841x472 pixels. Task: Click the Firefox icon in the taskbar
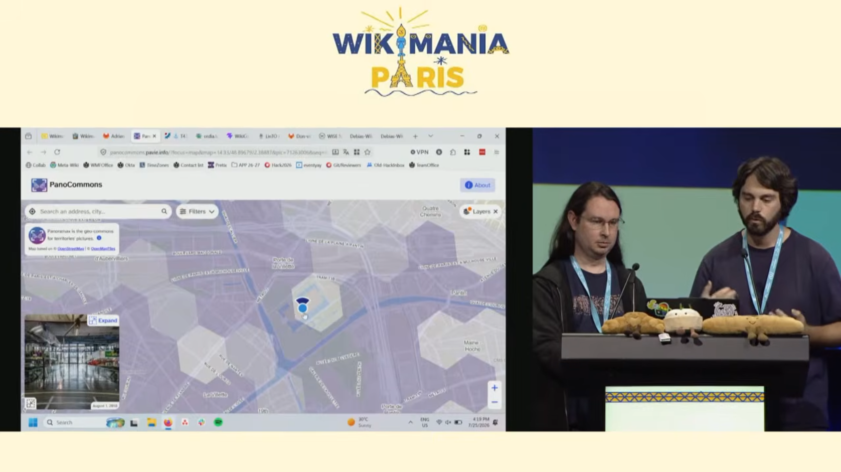pos(168,422)
